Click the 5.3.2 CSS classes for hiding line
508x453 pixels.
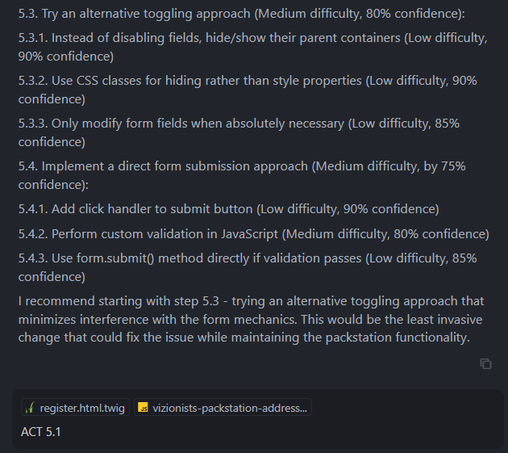(248, 90)
